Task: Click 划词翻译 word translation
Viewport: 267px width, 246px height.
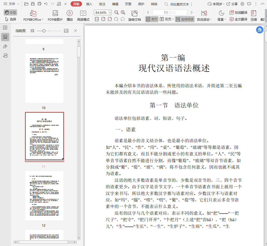Action: pos(238,13)
